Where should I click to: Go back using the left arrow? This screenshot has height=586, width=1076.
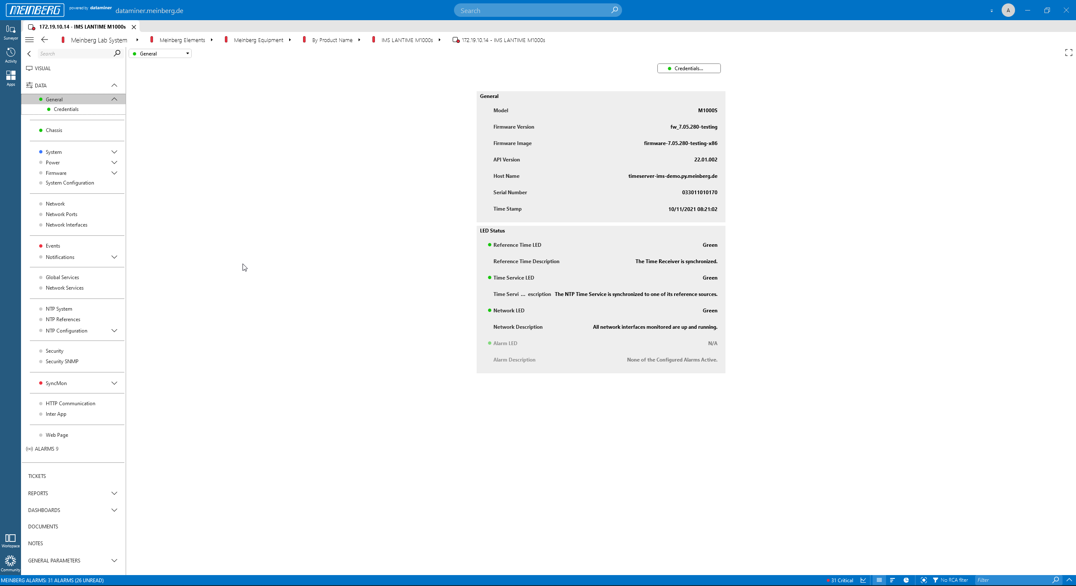pos(45,40)
